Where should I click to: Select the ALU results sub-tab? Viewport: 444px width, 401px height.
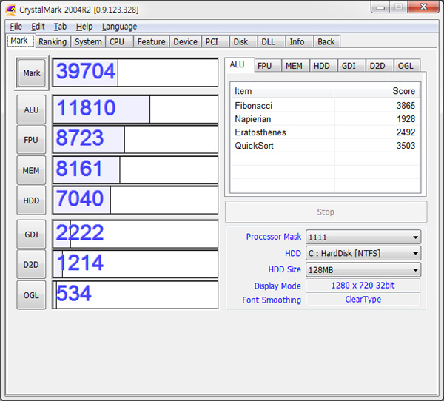point(239,65)
